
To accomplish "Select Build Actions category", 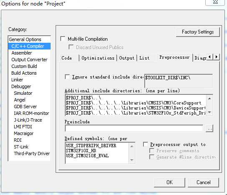I will point(24,73).
